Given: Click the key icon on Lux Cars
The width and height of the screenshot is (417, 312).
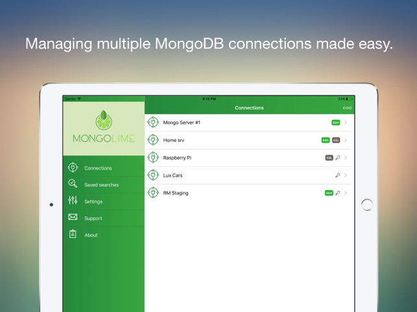Looking at the screenshot, I should click(337, 175).
